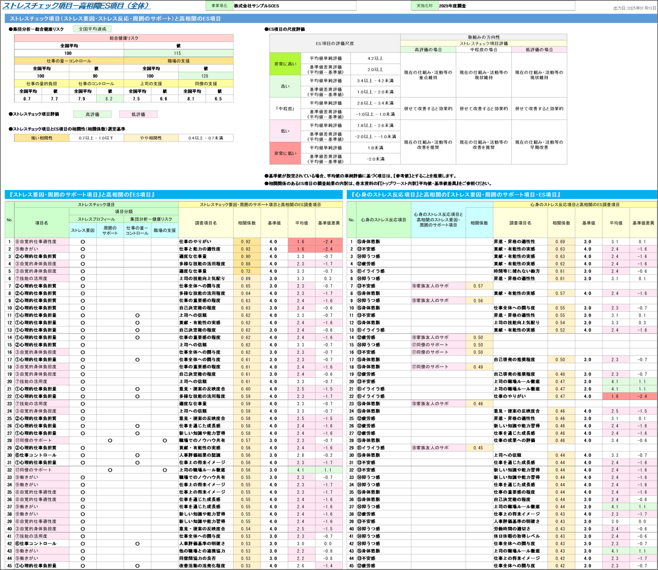This screenshot has height=570, width=658.
Task: Select the 心身のストレス反応項目 column header
Action: pyautogui.click(x=383, y=220)
